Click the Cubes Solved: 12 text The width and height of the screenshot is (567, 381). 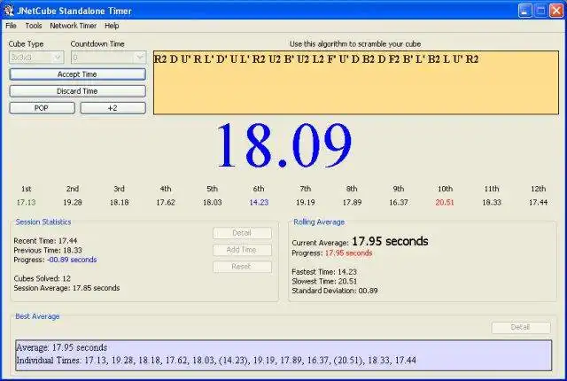(x=42, y=279)
